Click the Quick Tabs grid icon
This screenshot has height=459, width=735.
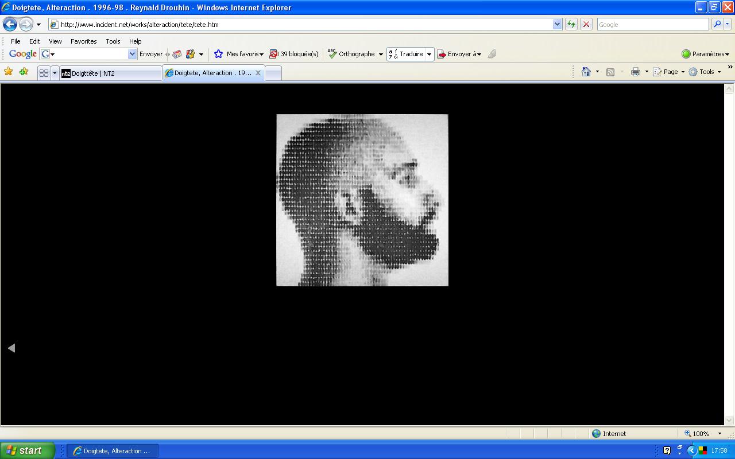coord(44,73)
